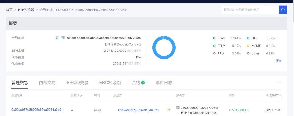Open transaction hash 0x50aa077d58958c95ea5684a6e6…
294x116 pixels.
pos(38,110)
